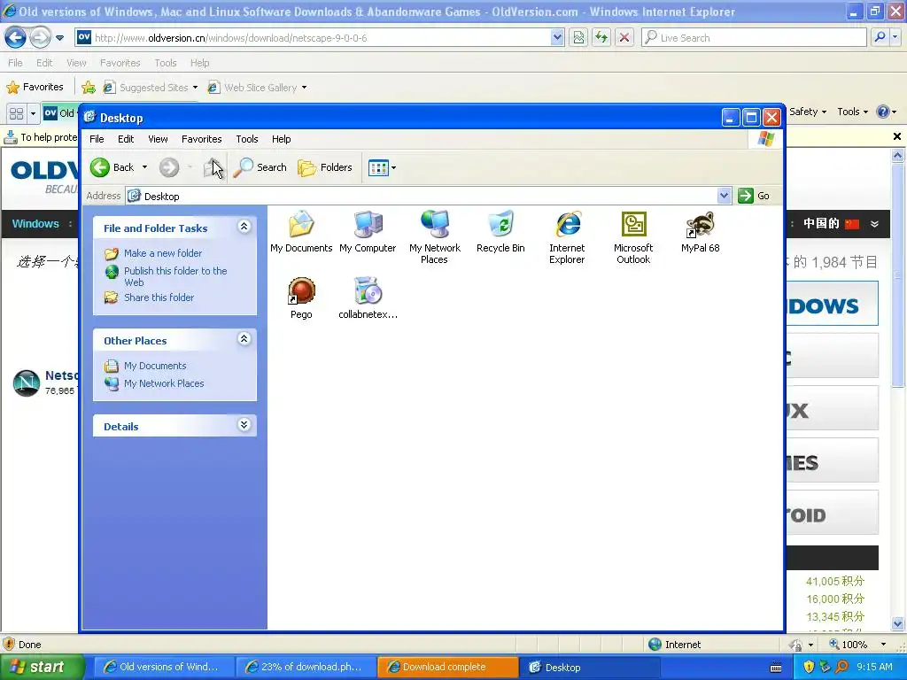Click the green Go arrow button
The height and width of the screenshot is (680, 907).
coord(746,196)
